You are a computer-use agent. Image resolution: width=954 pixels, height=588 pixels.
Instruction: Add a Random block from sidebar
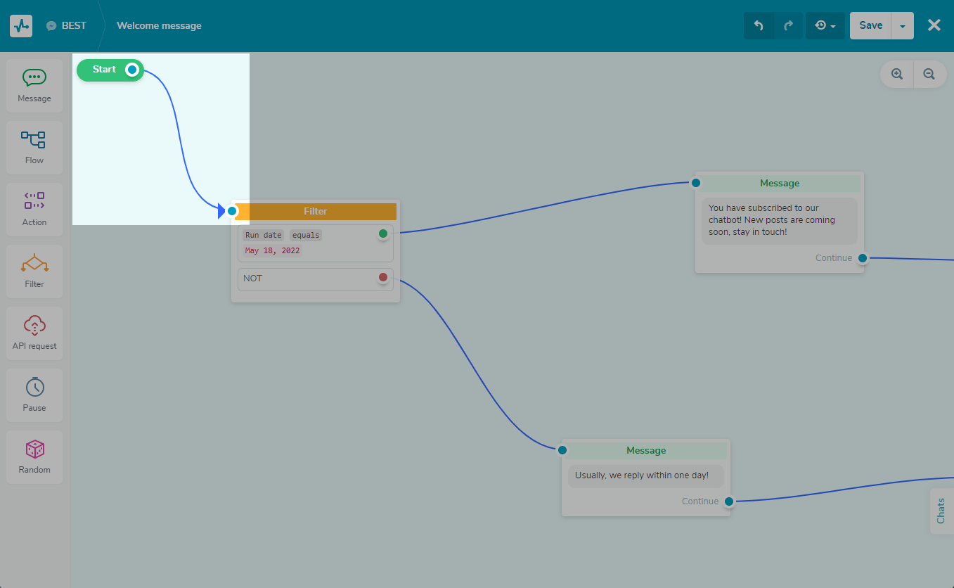click(34, 457)
